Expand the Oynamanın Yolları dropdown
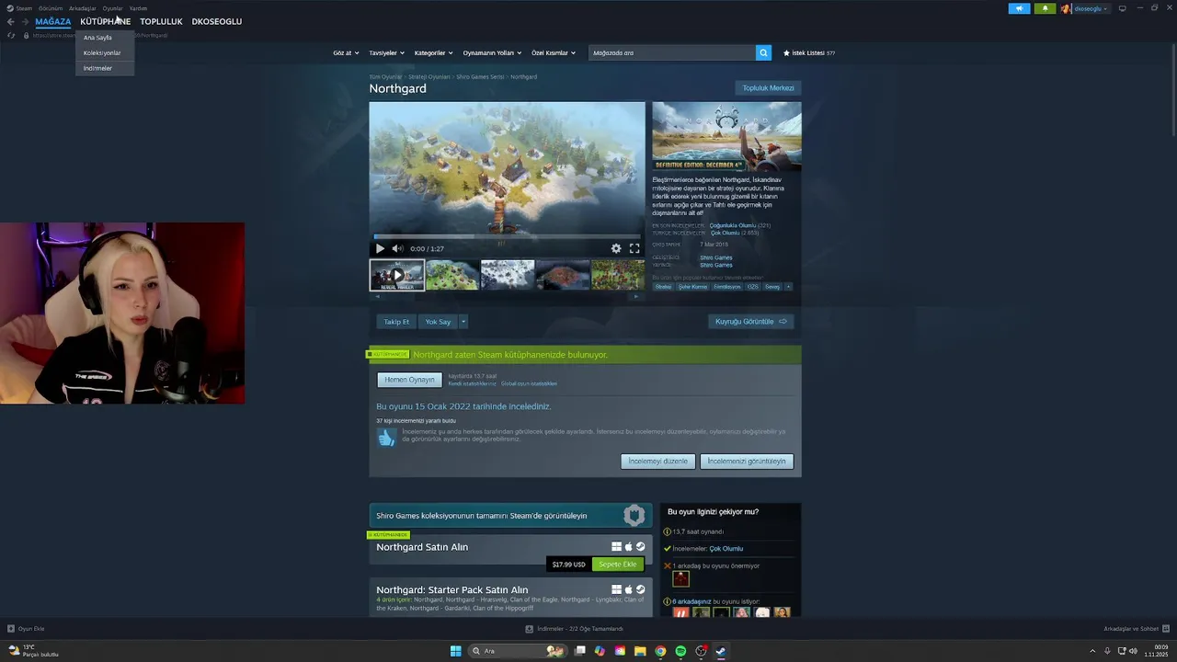Viewport: 1177px width, 662px height. coord(492,52)
